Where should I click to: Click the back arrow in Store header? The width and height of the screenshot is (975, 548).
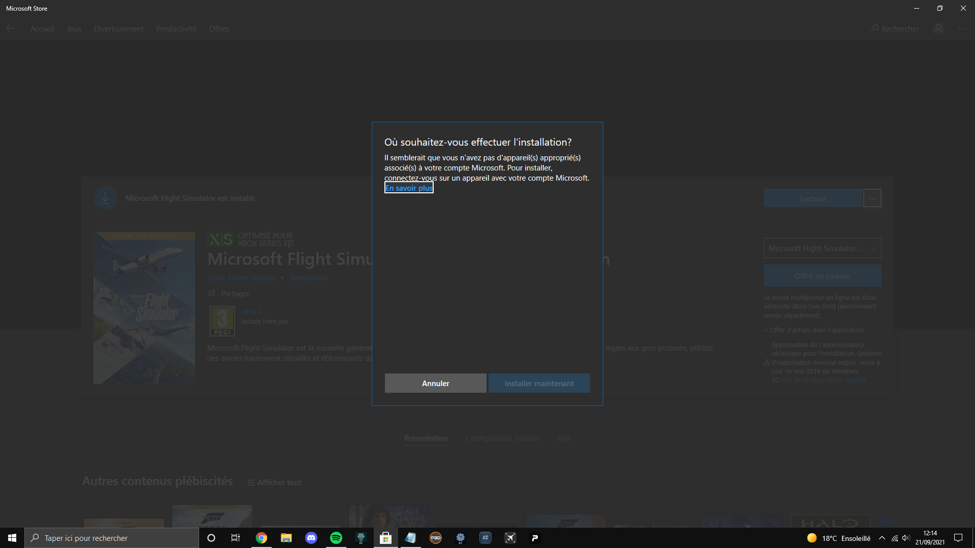(10, 29)
